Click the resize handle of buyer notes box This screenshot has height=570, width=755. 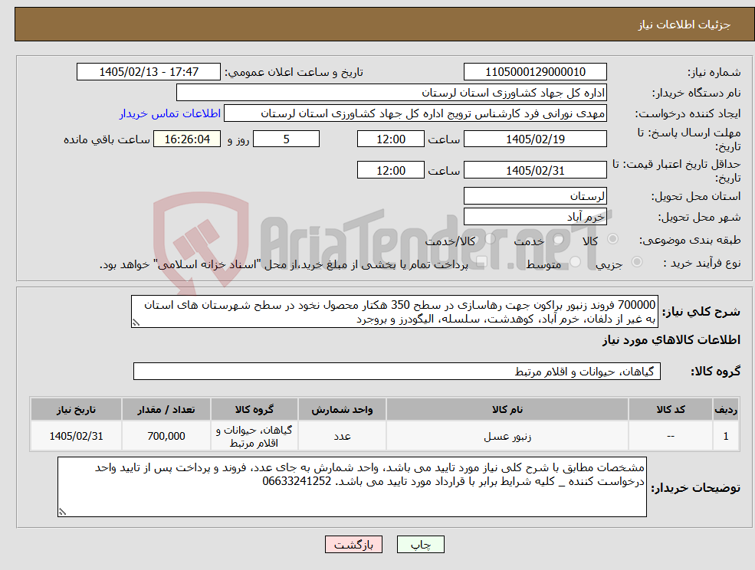(x=62, y=513)
